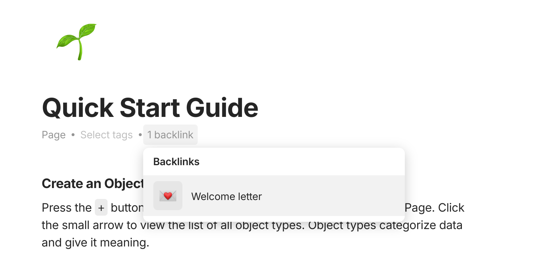Click the "+" key badge in paragraph
The image size is (548, 265).
(101, 208)
